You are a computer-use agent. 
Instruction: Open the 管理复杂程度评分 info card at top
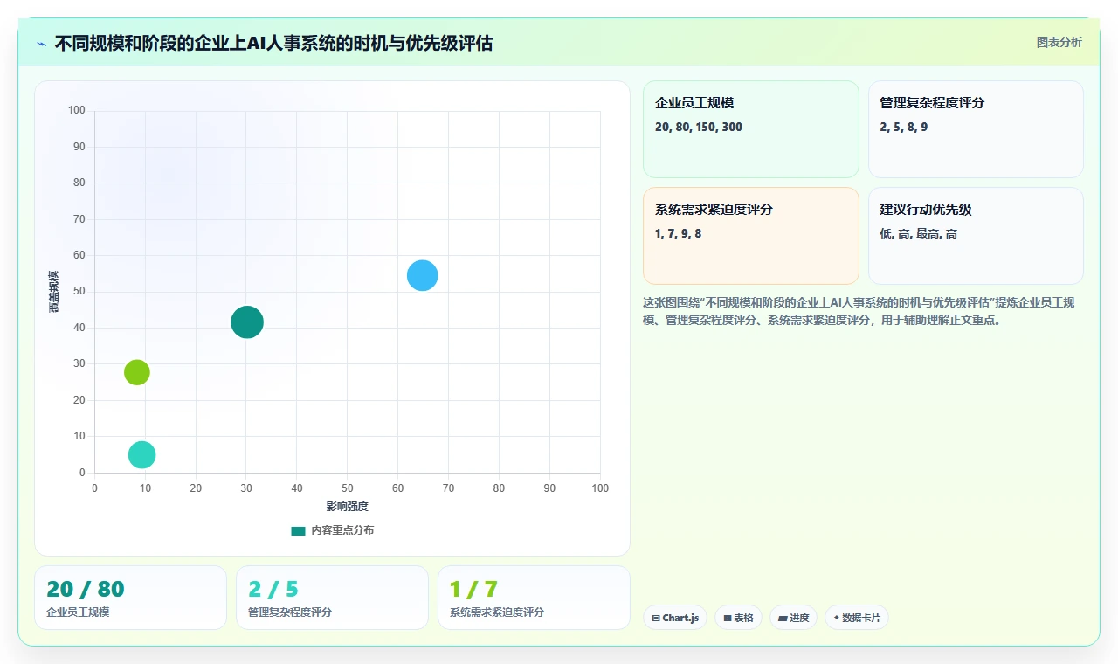point(976,129)
